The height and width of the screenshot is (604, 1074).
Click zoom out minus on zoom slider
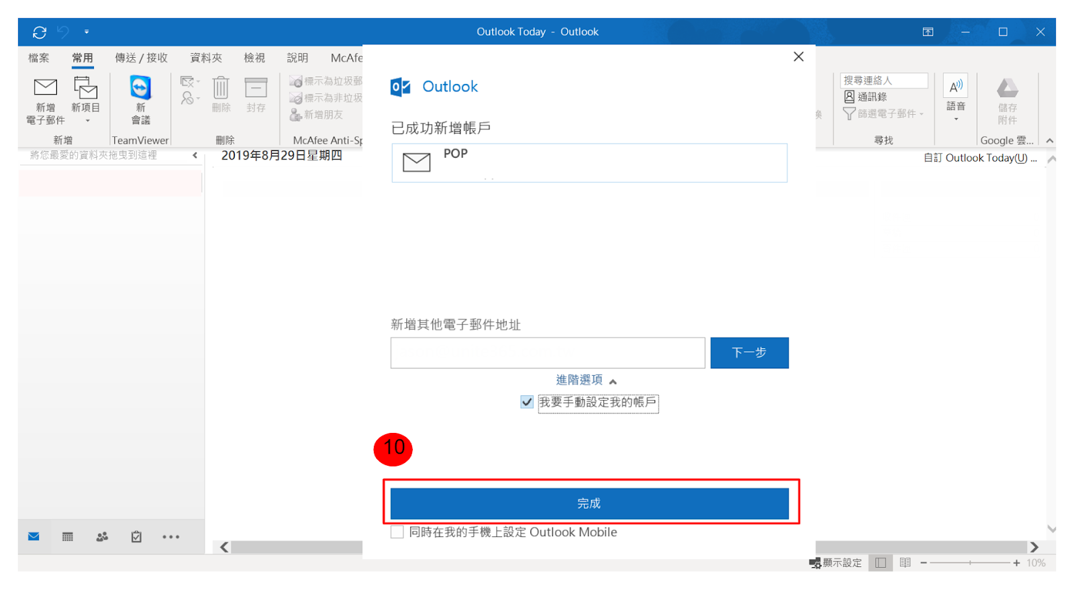tap(924, 562)
